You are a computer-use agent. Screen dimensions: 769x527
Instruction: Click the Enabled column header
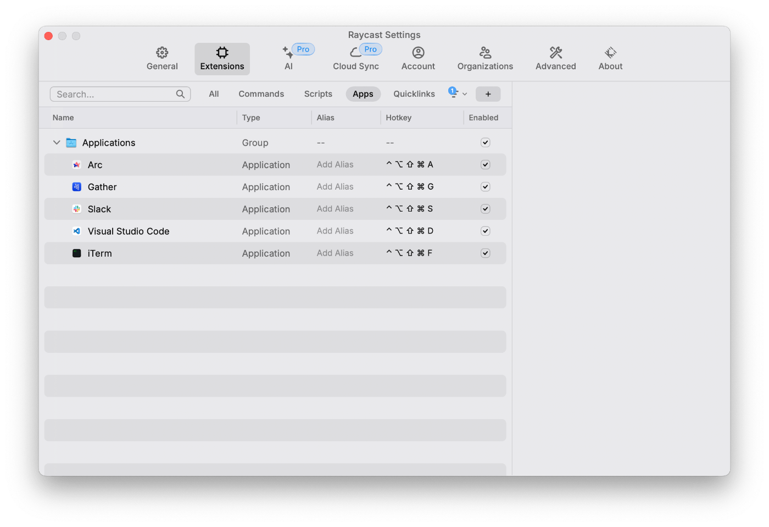click(x=483, y=118)
